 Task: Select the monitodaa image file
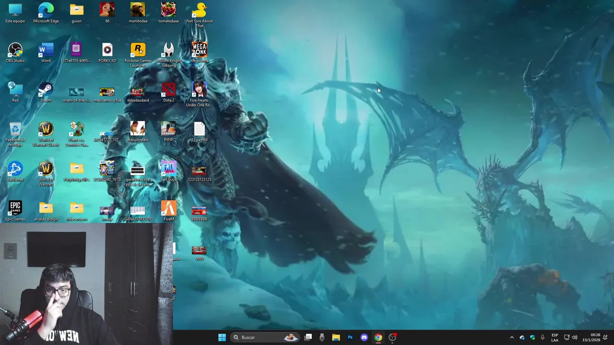click(x=138, y=13)
